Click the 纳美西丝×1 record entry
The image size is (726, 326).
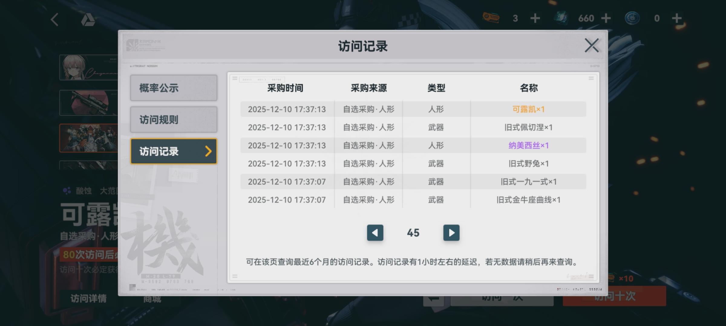click(x=528, y=145)
